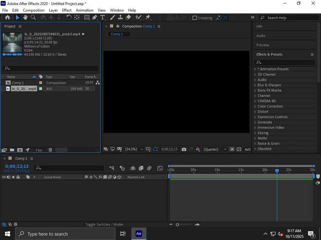The image size is (321, 240).
Task: Toggle the composition viewer lock icon
Action: tap(118, 26)
